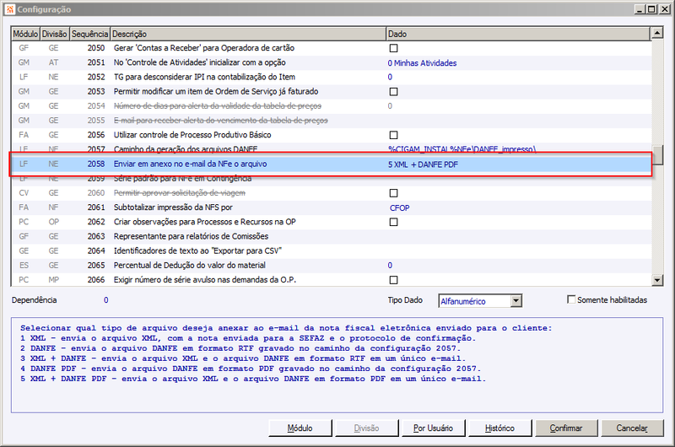Toggle checkbox for row 2062 Criar observações
This screenshot has width=675, height=447.
pyautogui.click(x=393, y=222)
